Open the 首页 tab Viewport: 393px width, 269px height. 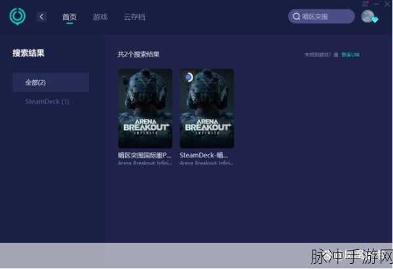[x=69, y=17]
